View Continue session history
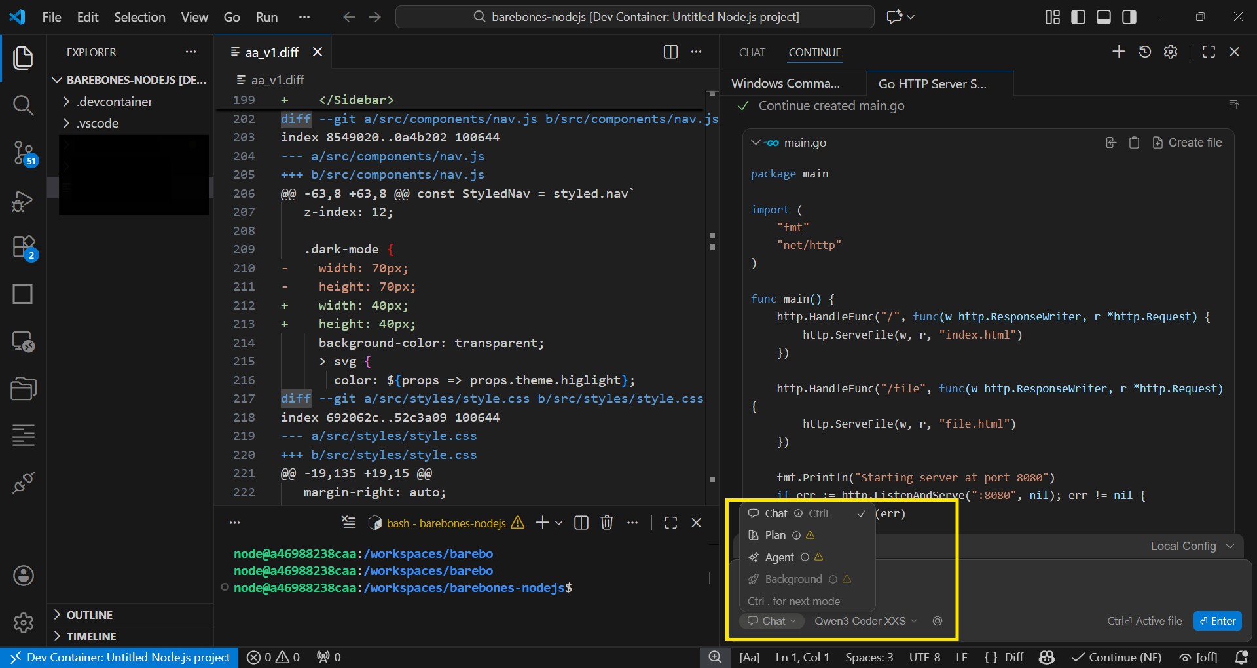Screen dimensions: 1257x668 1145,52
